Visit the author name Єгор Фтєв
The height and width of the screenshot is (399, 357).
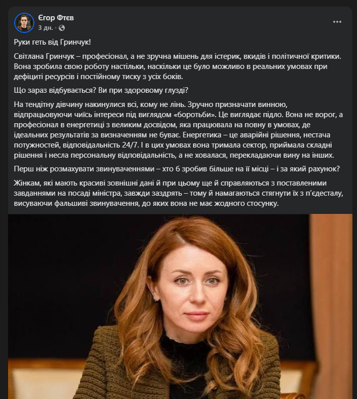(56, 18)
